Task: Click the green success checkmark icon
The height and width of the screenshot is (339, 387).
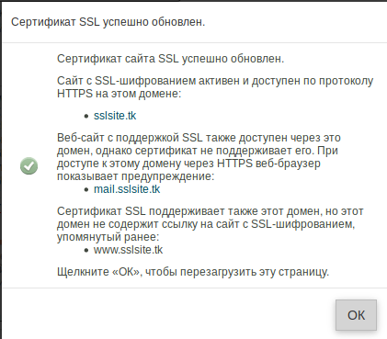Action: pyautogui.click(x=28, y=166)
